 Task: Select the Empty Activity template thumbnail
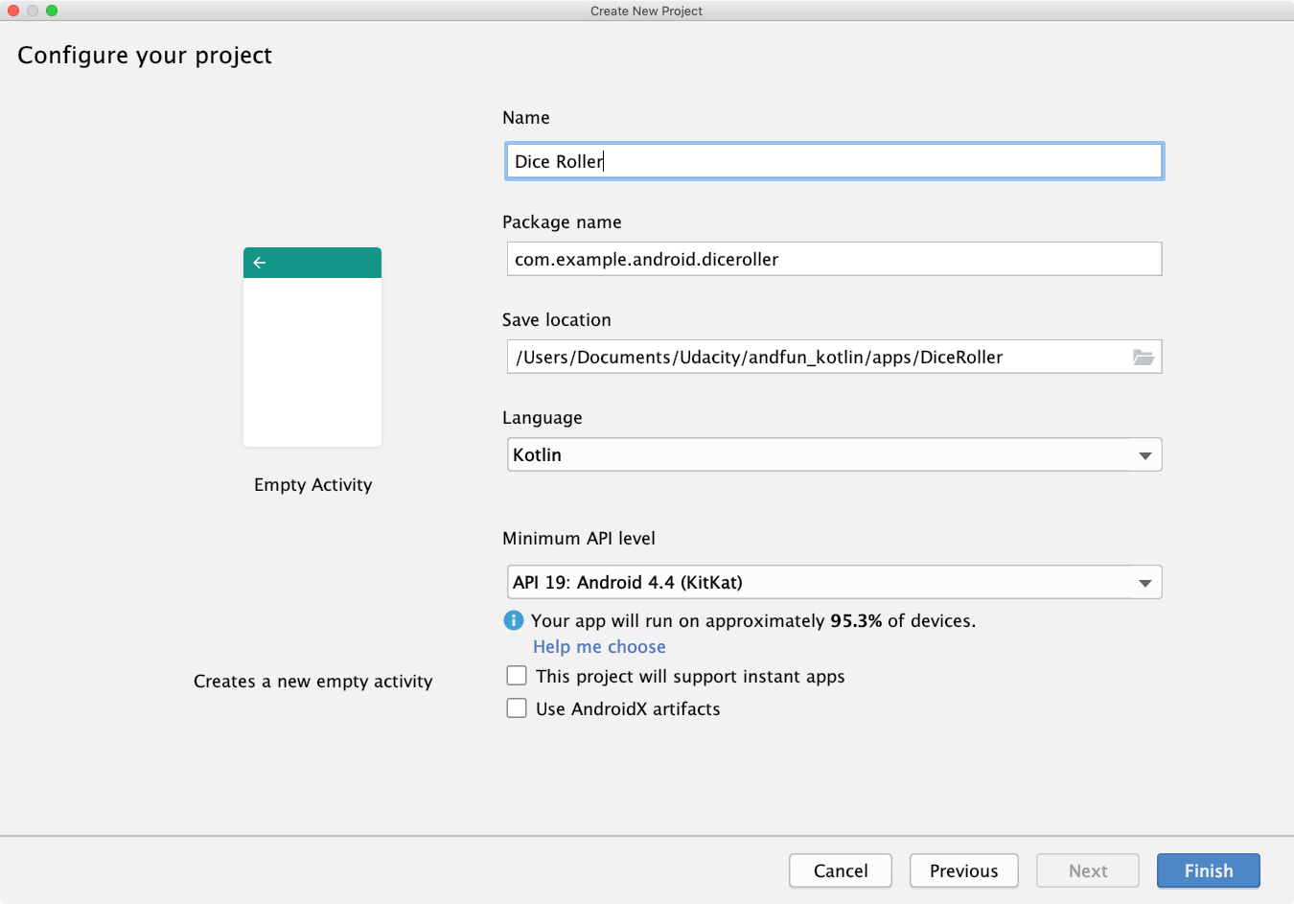[x=312, y=347]
